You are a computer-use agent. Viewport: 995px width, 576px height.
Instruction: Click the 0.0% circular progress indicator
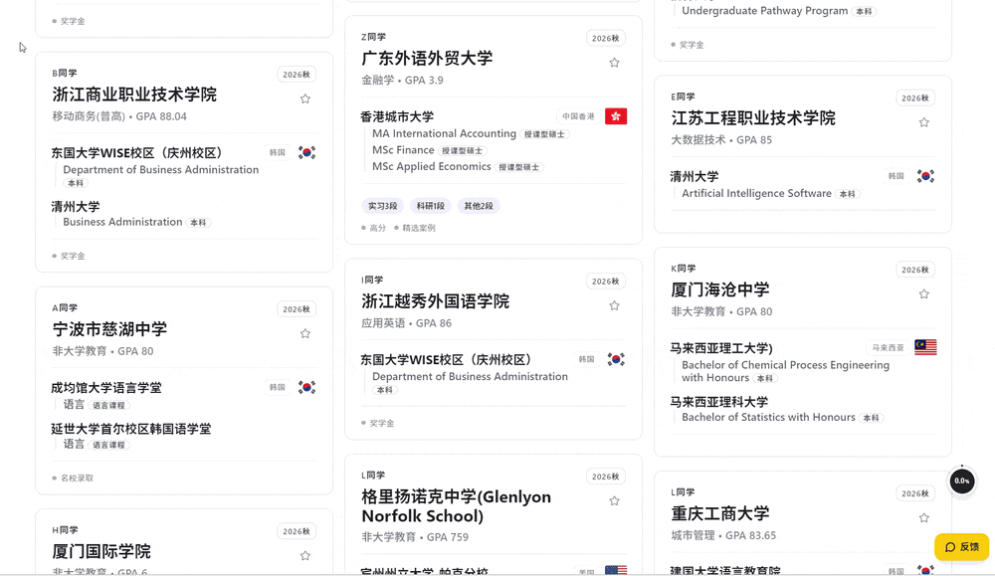[962, 480]
